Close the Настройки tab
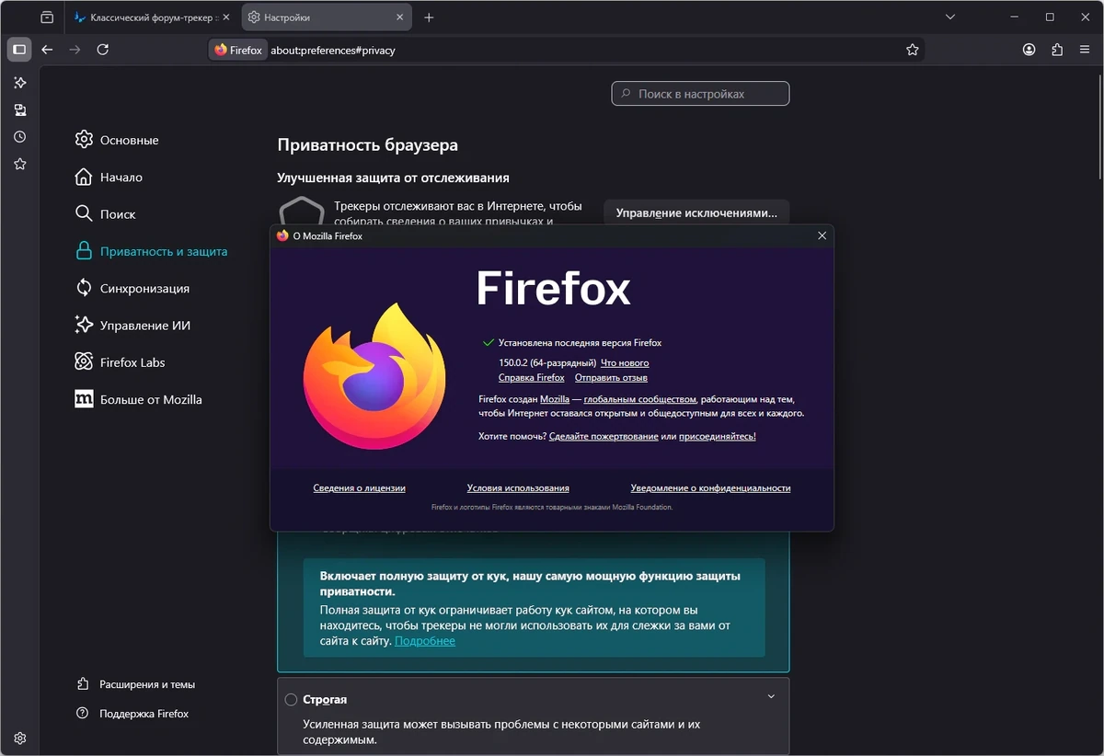This screenshot has height=756, width=1104. click(400, 17)
